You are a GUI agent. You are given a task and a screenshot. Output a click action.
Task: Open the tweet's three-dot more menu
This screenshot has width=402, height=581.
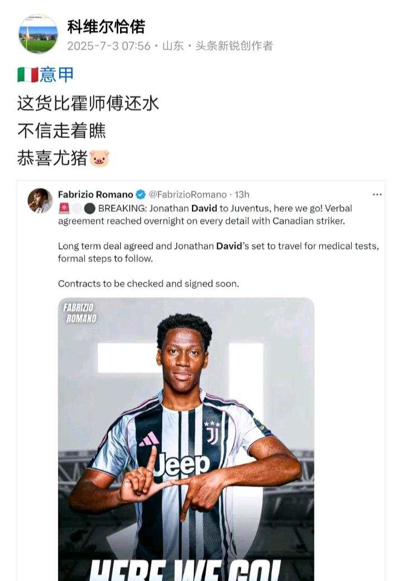coord(377,194)
